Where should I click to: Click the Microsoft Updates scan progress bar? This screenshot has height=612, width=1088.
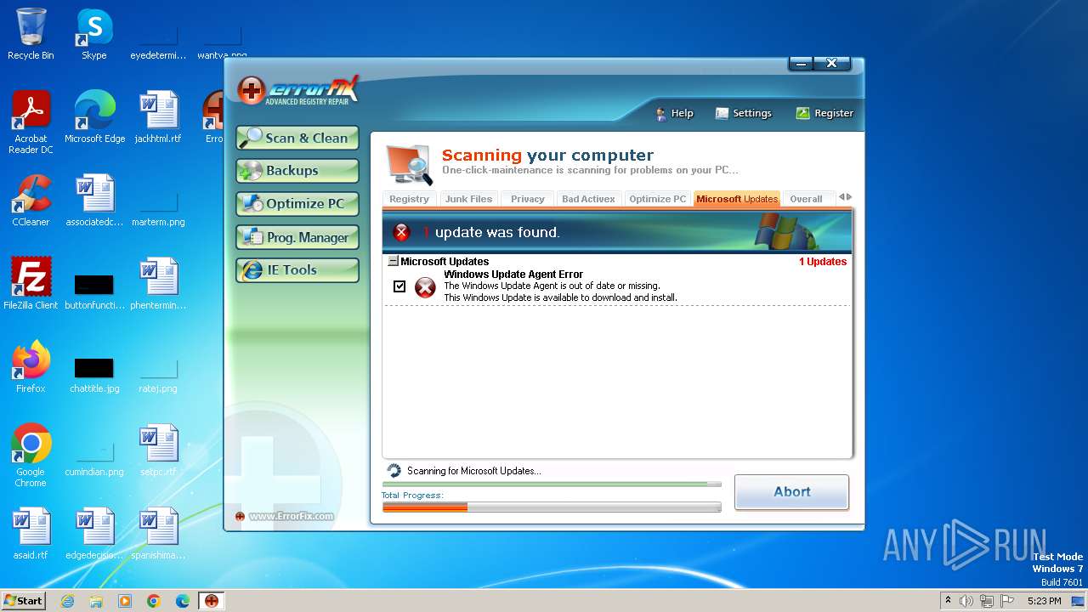pyautogui.click(x=552, y=484)
